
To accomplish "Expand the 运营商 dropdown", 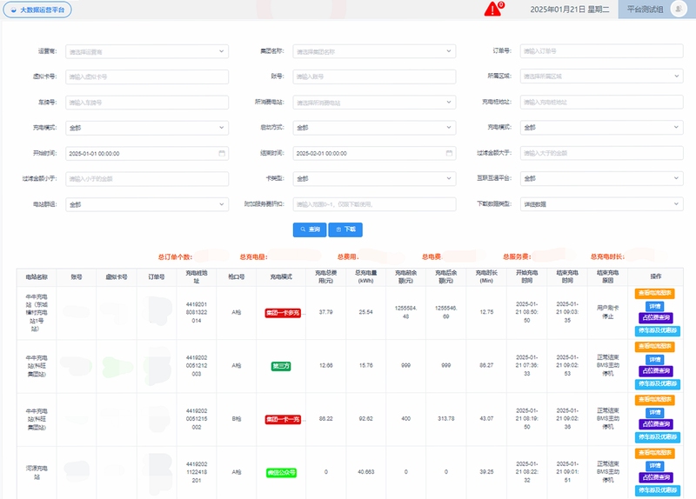I will (x=147, y=51).
